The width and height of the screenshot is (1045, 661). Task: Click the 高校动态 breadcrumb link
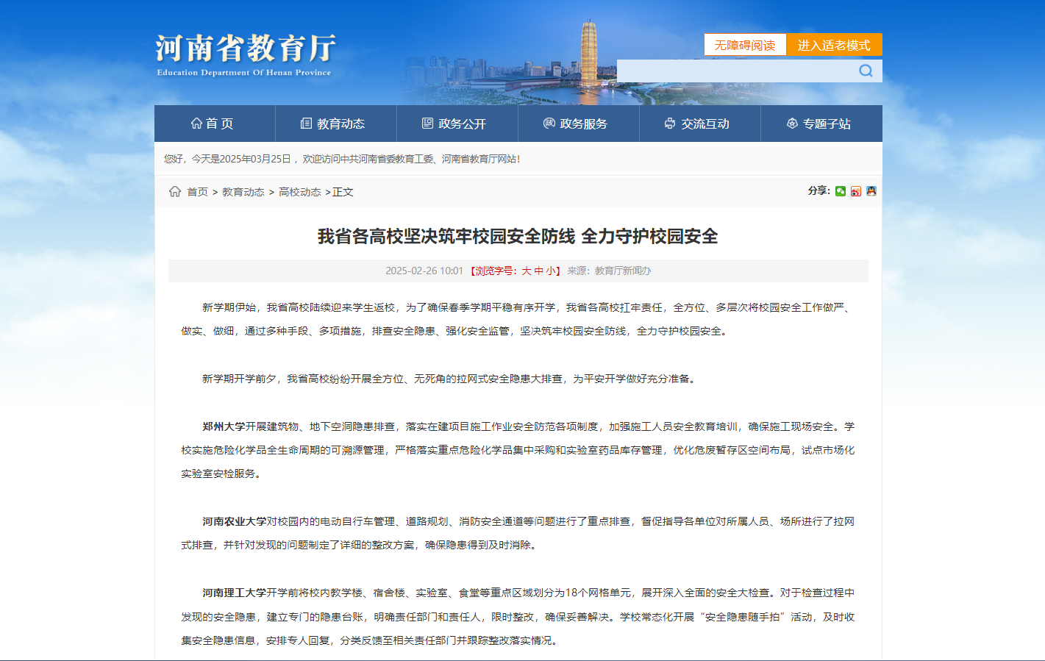pos(299,192)
